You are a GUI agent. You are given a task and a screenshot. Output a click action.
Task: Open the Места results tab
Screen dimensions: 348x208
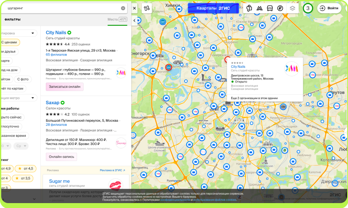point(117,20)
